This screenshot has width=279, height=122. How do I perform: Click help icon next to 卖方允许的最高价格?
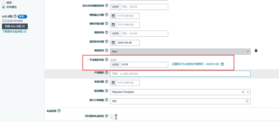click(107, 6)
